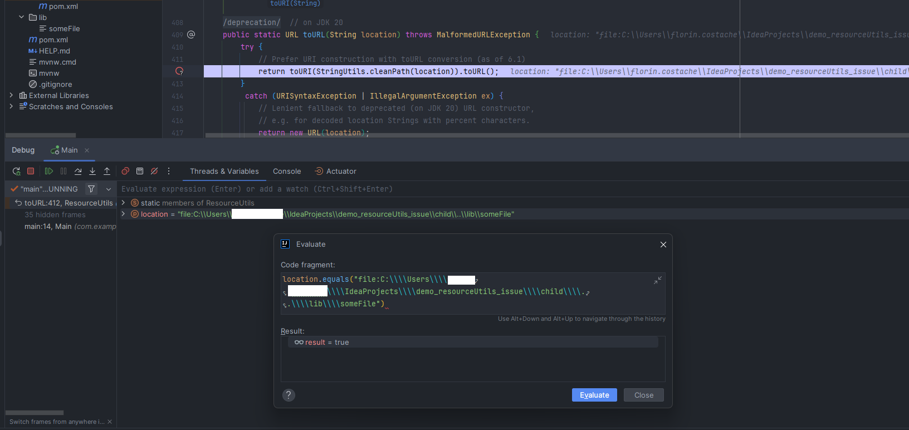Image resolution: width=909 pixels, height=430 pixels.
Task: Open the thread selector dropdown
Action: click(109, 189)
